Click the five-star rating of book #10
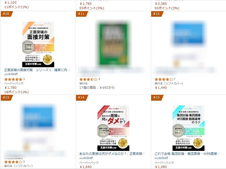 click(13, 79)
